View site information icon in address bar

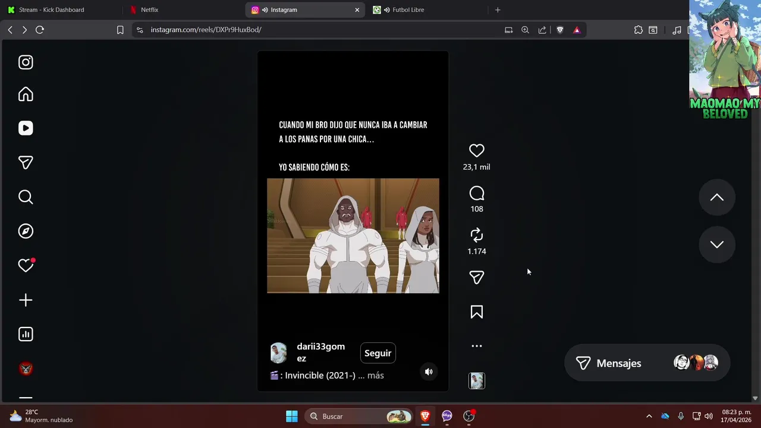140,30
